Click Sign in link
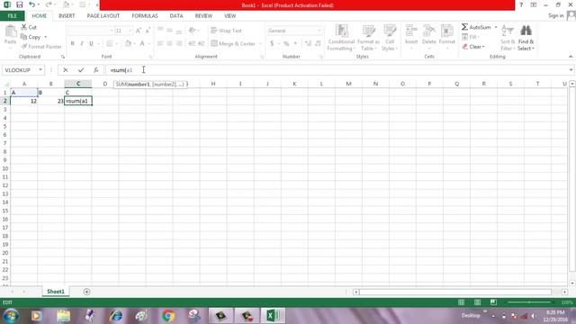 pos(556,15)
